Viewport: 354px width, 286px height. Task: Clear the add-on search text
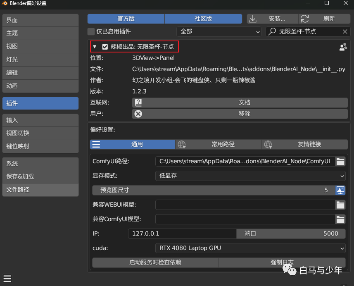345,32
